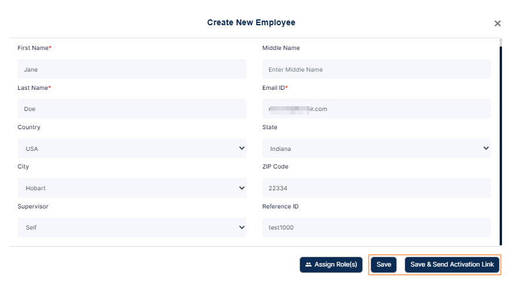Click Save & Send Activation Link
This screenshot has width=512, height=283.
(452, 265)
